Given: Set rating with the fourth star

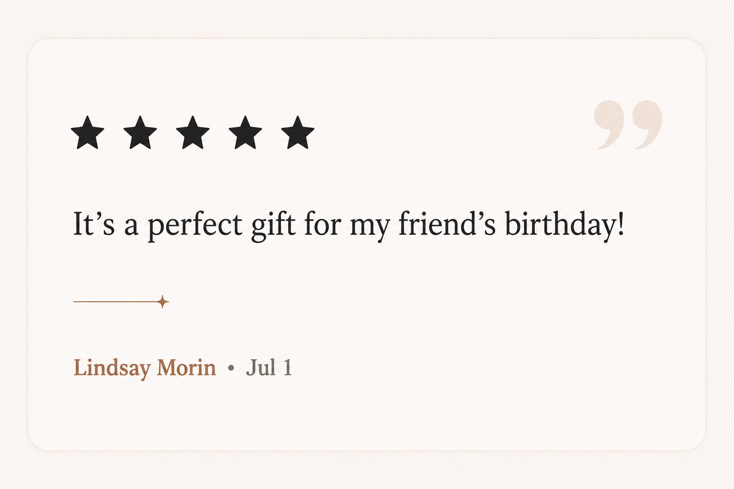Looking at the screenshot, I should pyautogui.click(x=245, y=132).
